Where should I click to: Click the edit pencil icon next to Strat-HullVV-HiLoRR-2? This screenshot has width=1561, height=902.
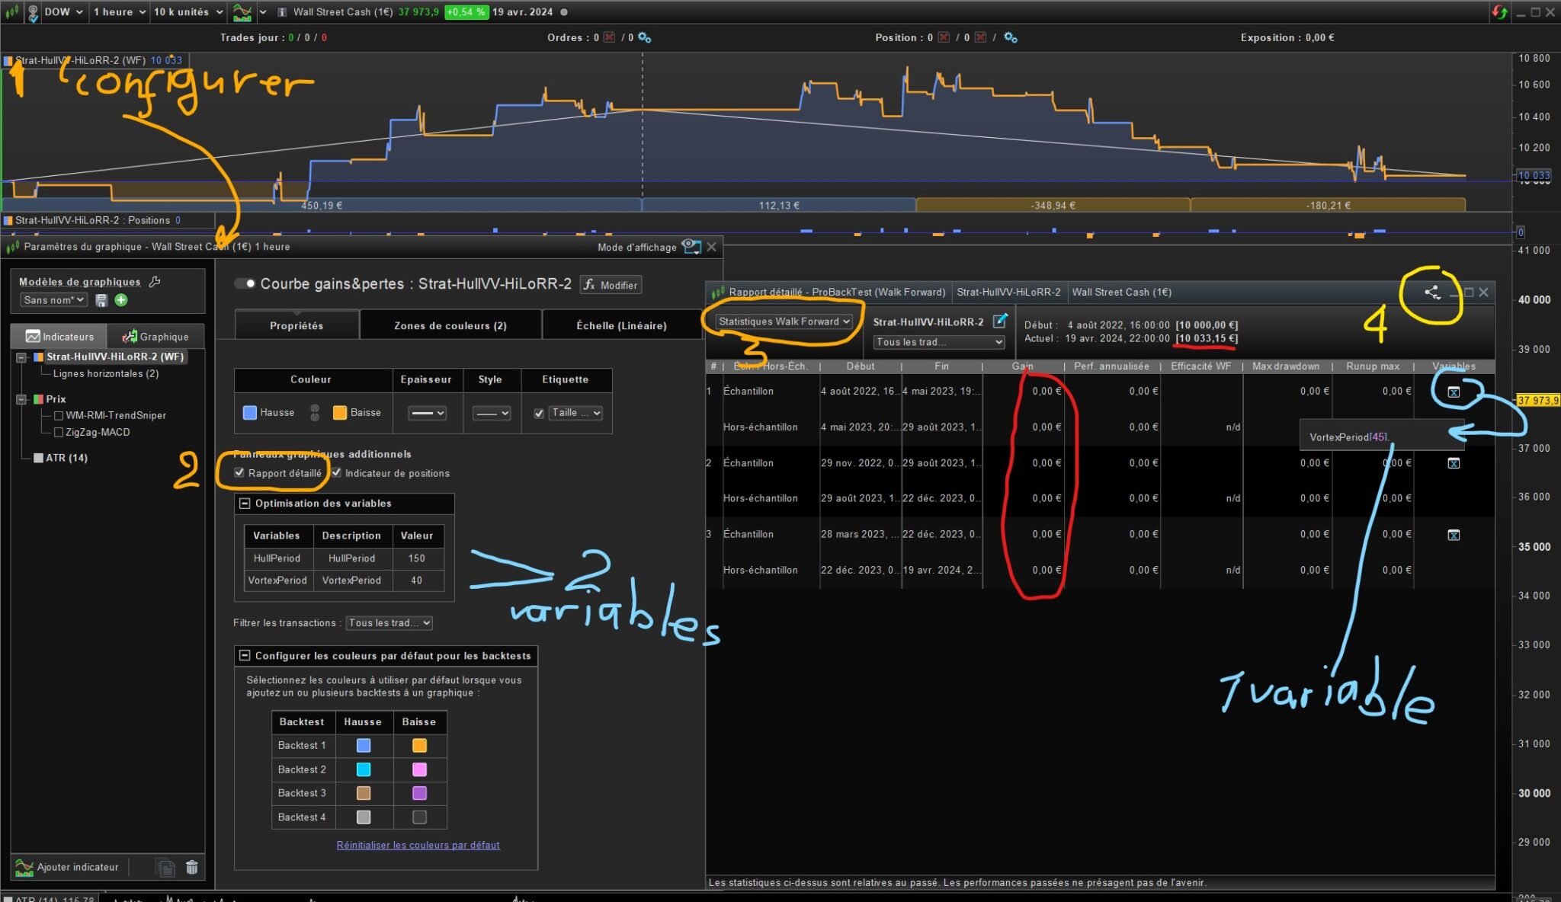click(1000, 321)
